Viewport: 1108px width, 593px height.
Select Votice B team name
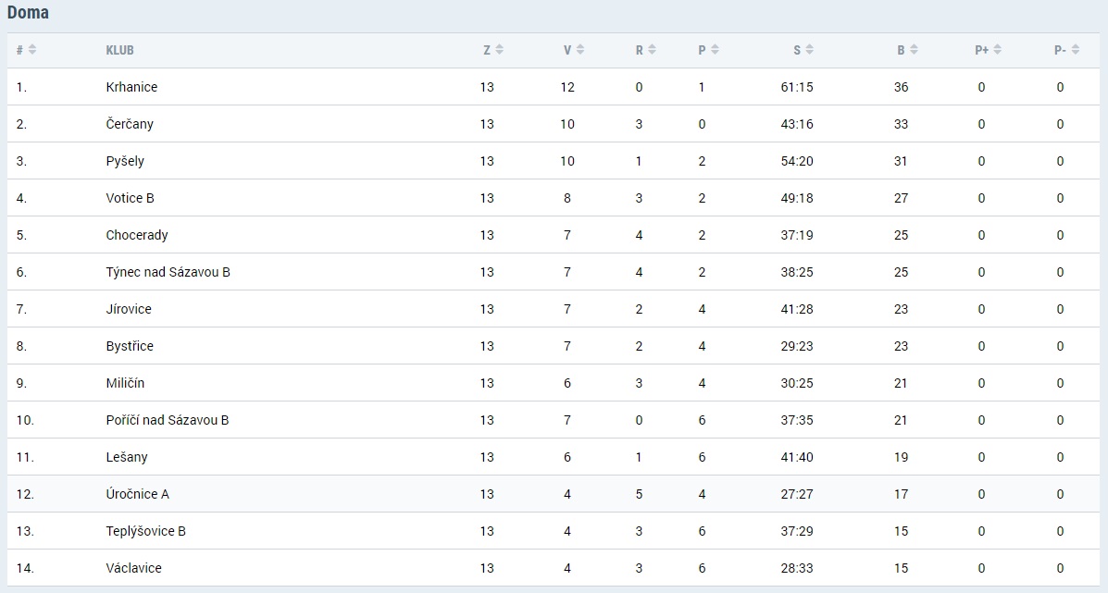pos(130,198)
